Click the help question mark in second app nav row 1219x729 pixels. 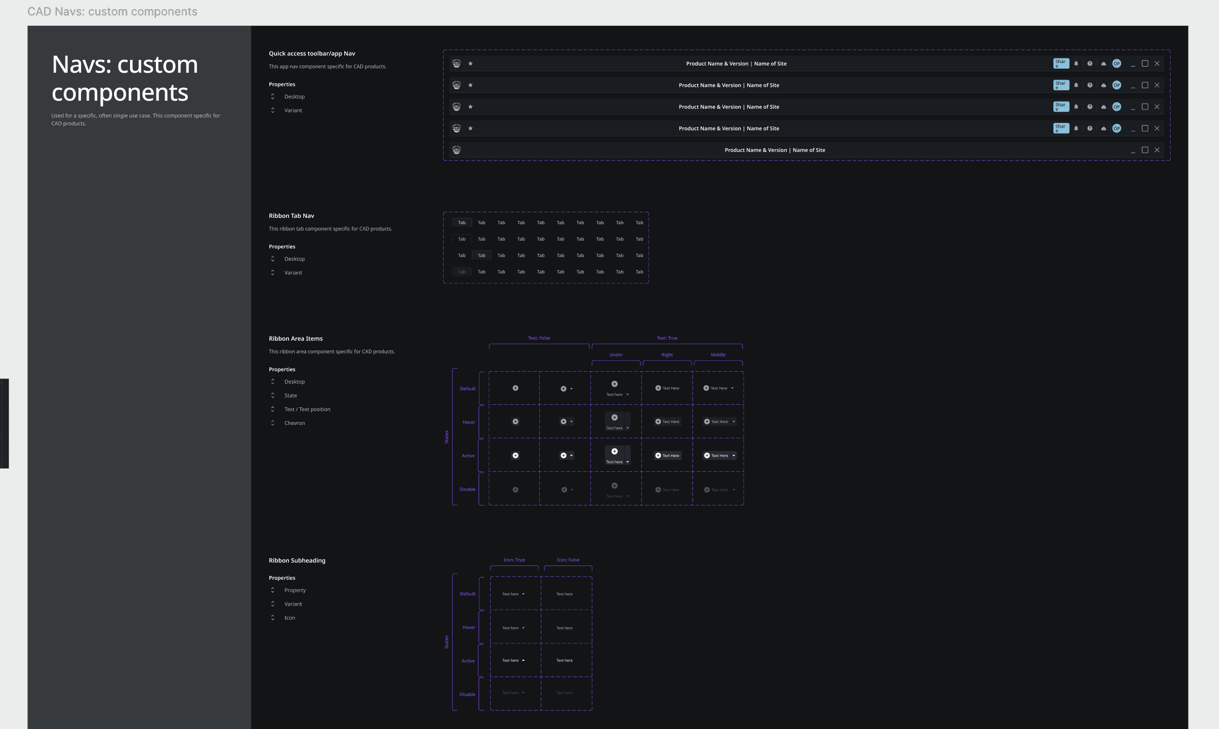click(x=1089, y=85)
